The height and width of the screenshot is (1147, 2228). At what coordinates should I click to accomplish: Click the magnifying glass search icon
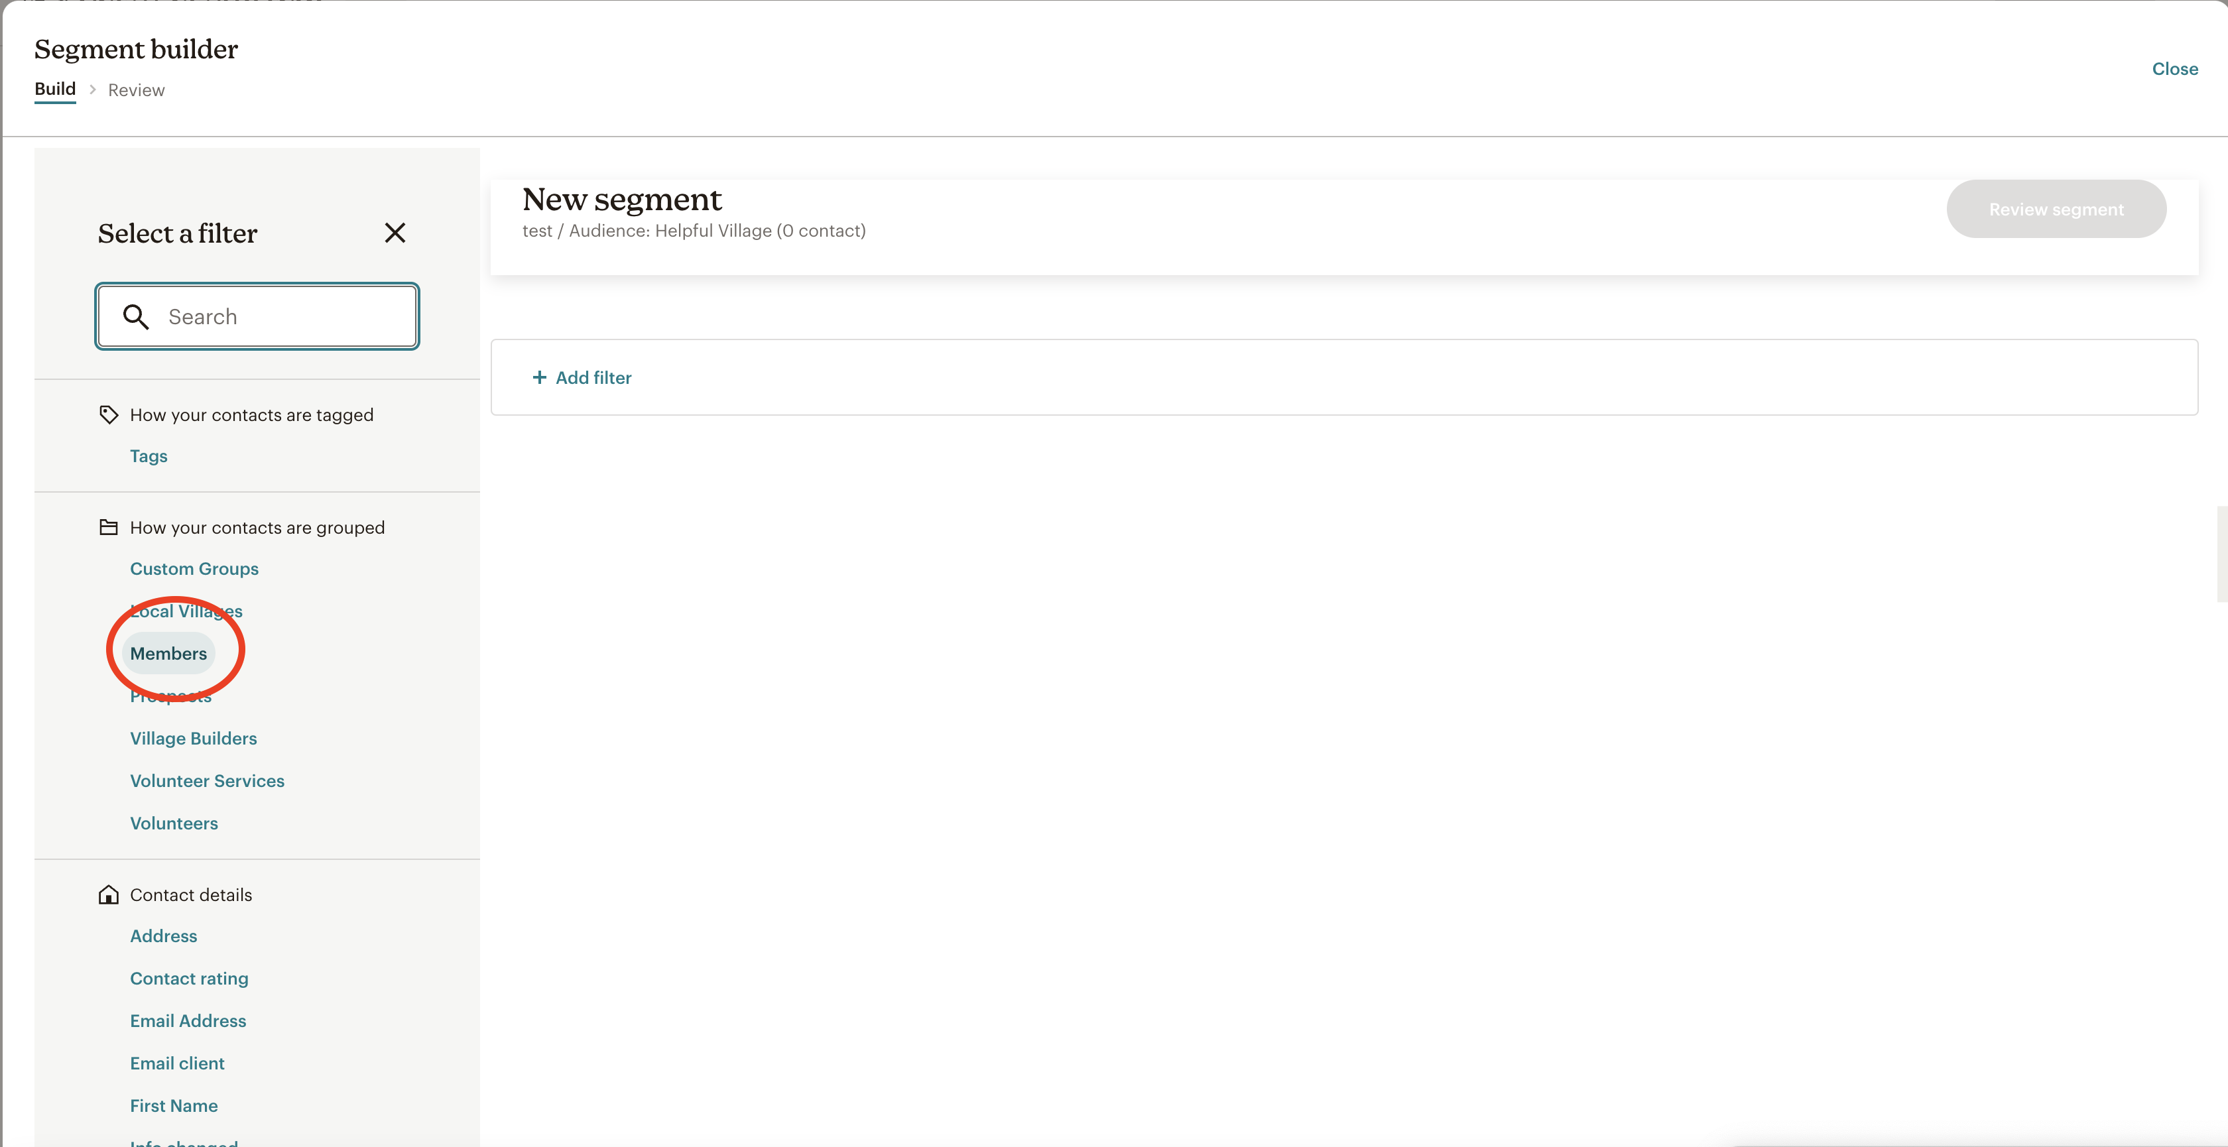pyautogui.click(x=136, y=317)
